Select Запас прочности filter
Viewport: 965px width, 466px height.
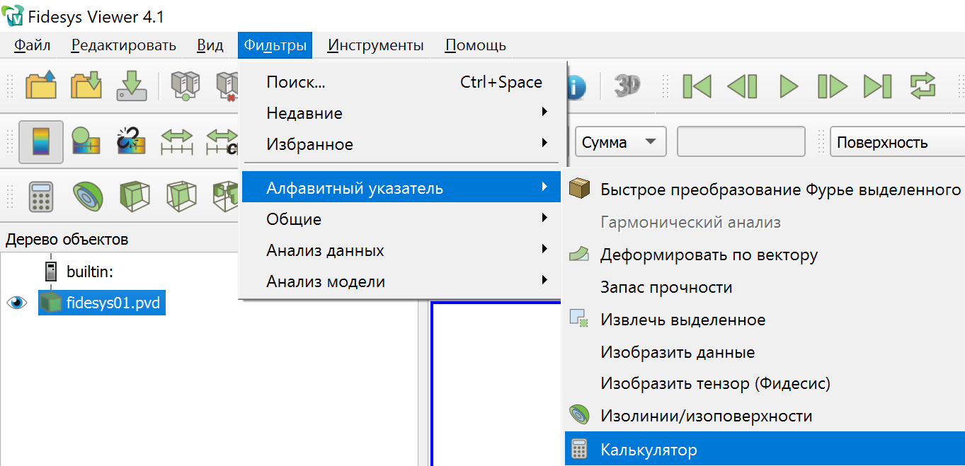click(x=765, y=287)
